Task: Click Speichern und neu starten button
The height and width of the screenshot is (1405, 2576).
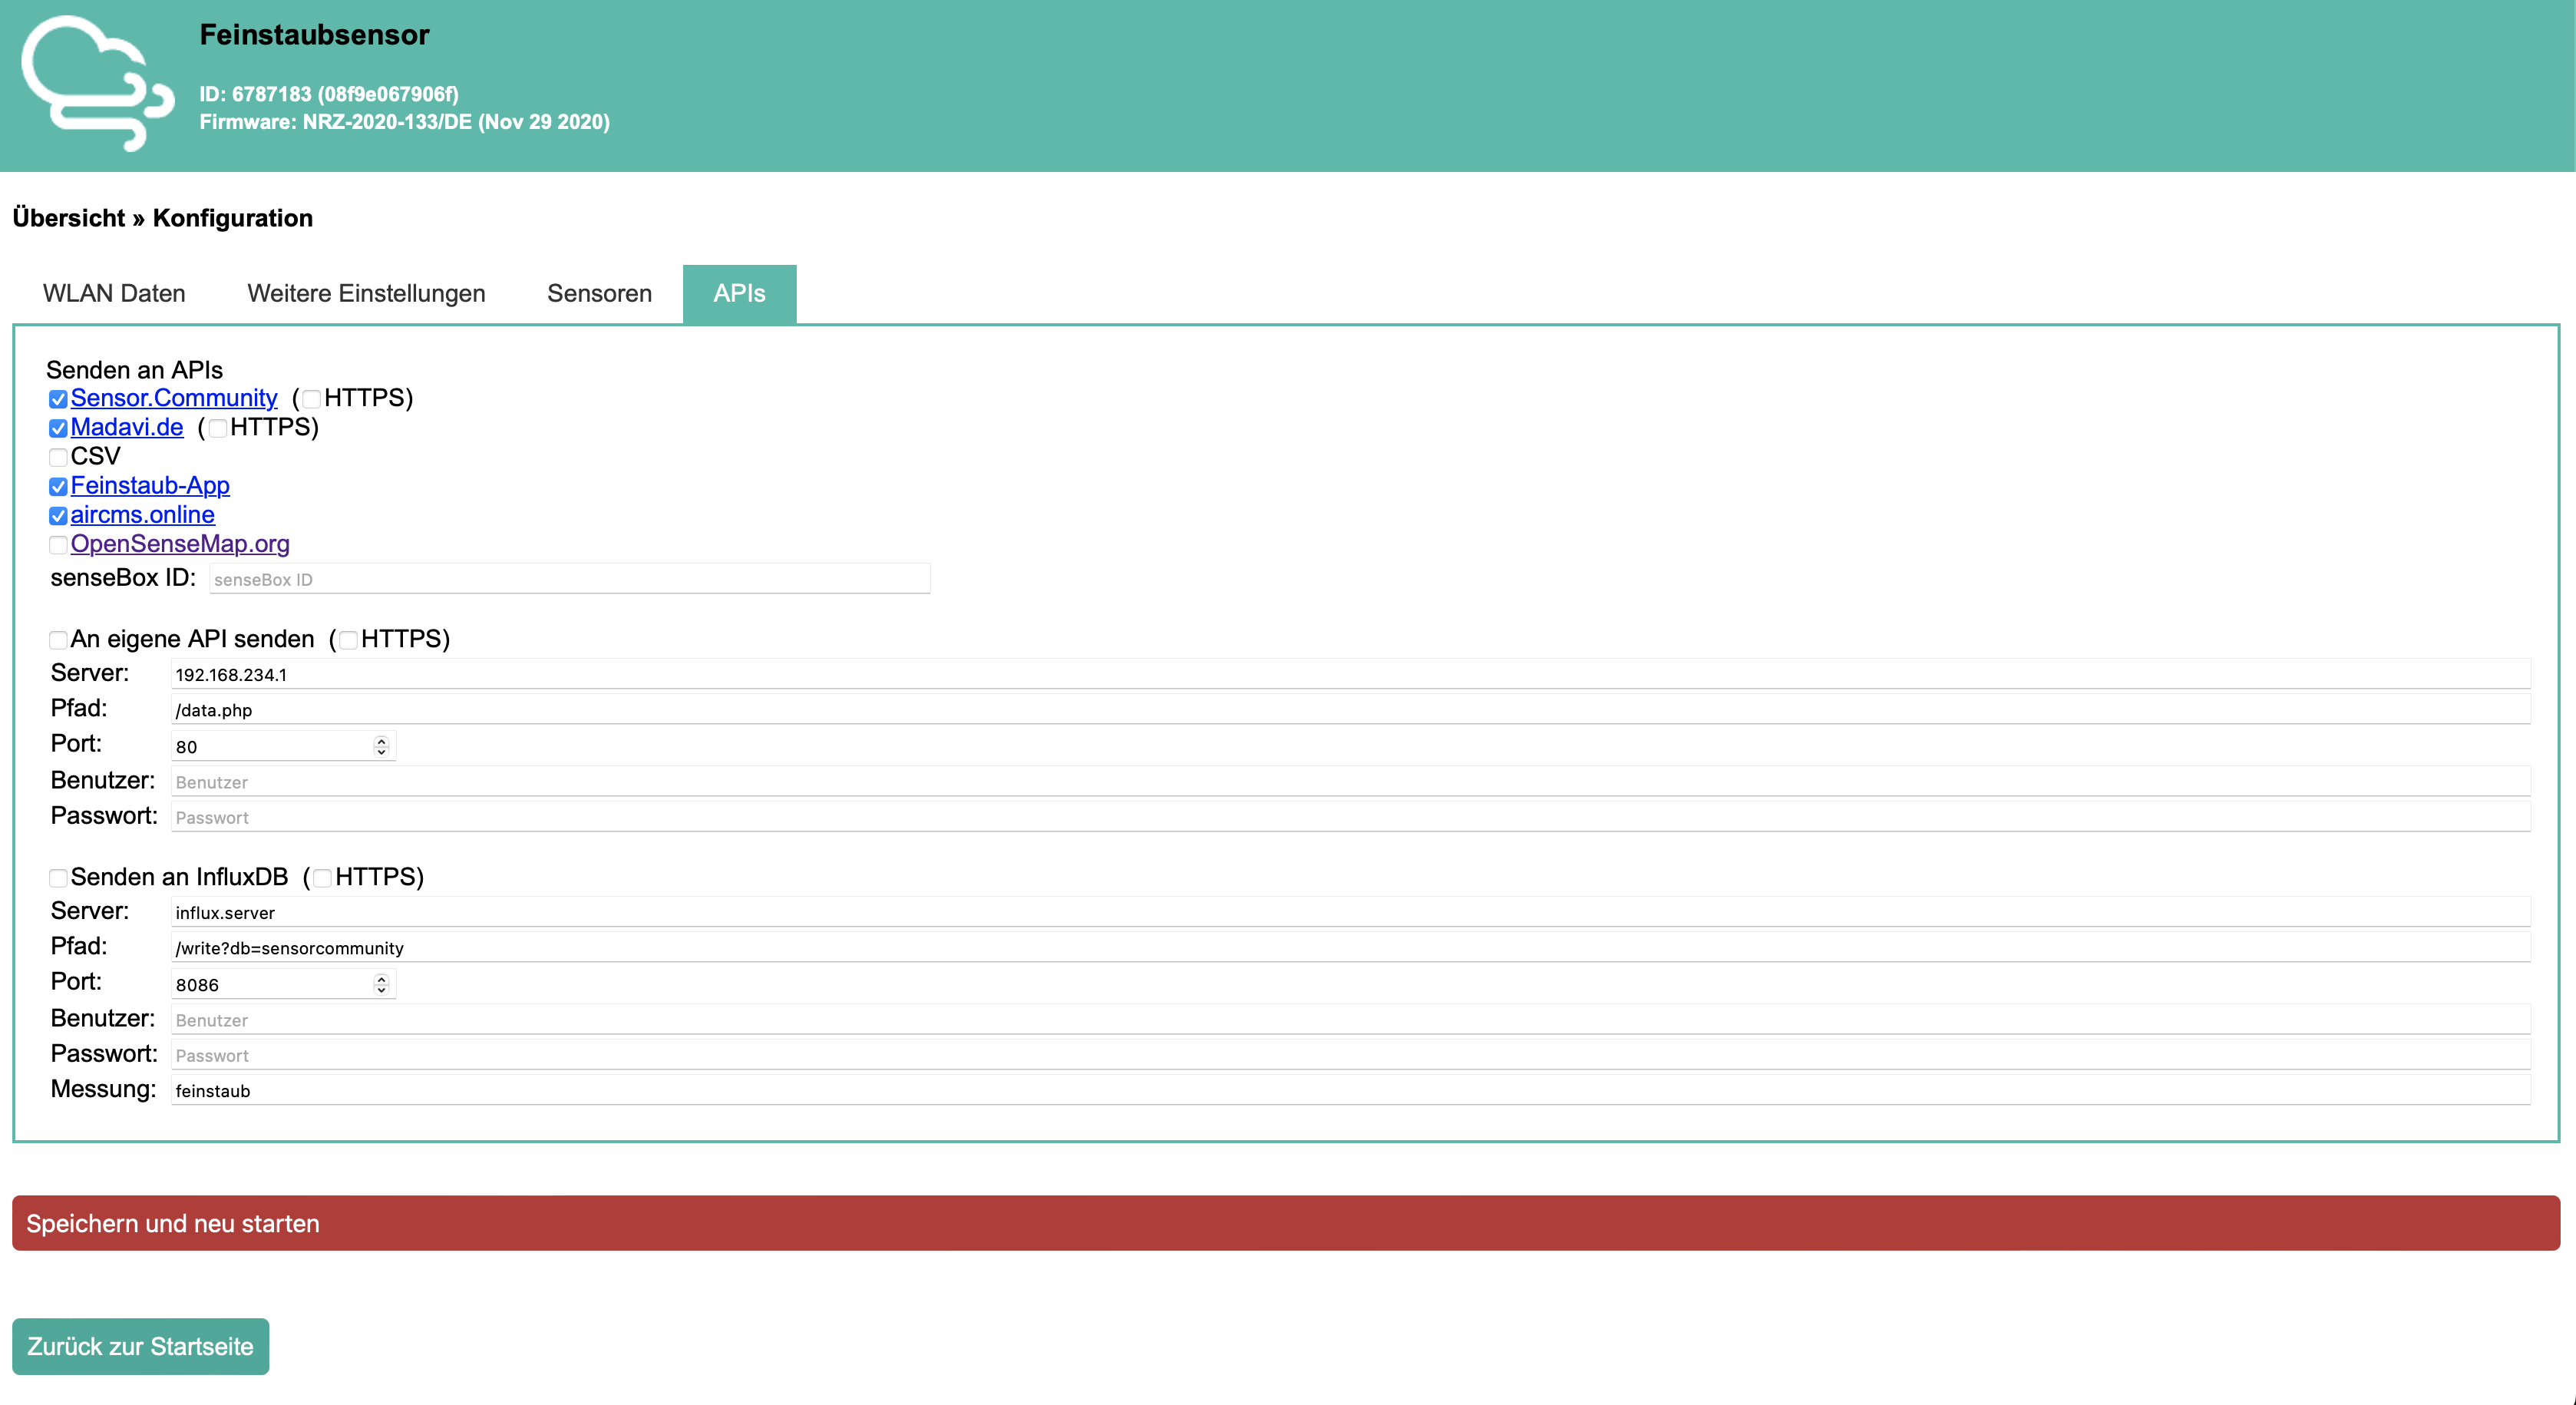Action: click(x=1288, y=1223)
